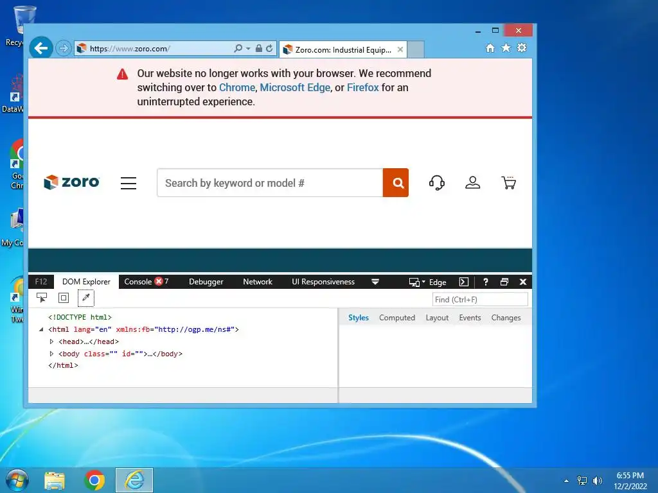This screenshot has height=493, width=658.
Task: Click the headset customer support icon
Action: coord(437,183)
